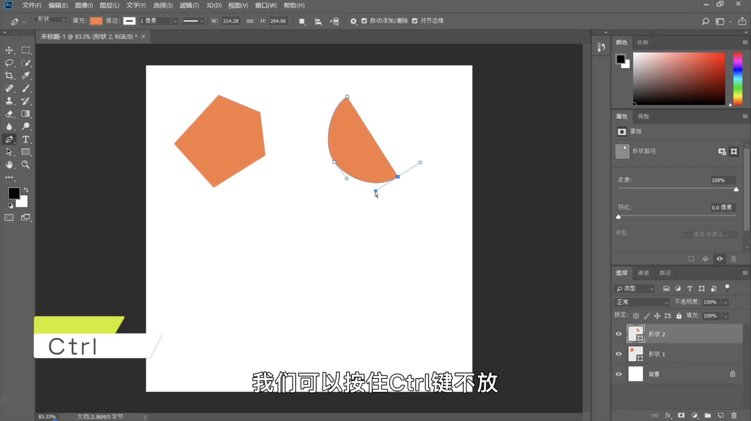Select the Horizontal Type tool
This screenshot has width=751, height=421.
[x=26, y=139]
